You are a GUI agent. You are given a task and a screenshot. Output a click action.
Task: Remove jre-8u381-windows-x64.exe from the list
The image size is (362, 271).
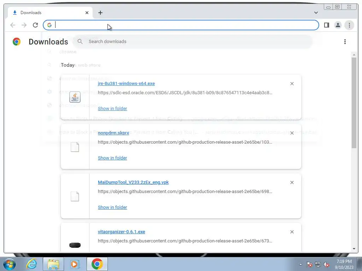[x=292, y=84]
